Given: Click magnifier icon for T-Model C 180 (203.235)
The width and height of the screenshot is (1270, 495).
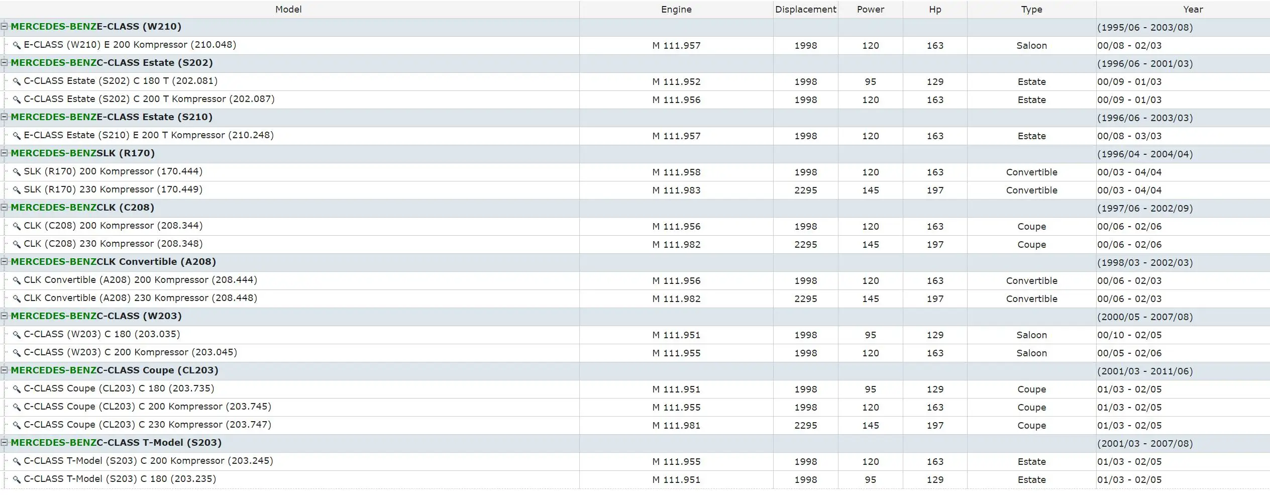Looking at the screenshot, I should (x=17, y=479).
